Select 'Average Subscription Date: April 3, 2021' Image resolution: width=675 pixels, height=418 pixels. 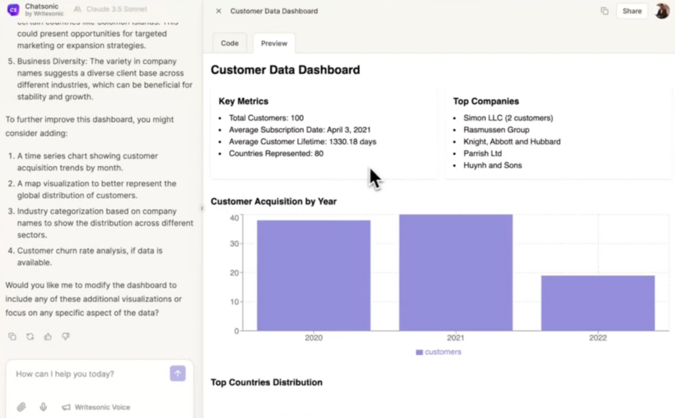click(x=300, y=130)
